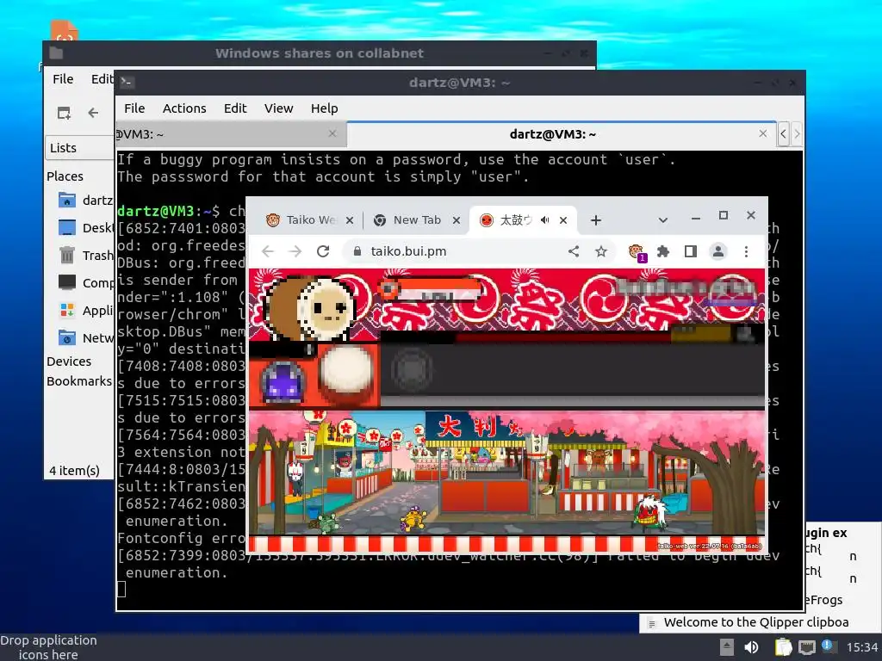882x661 pixels.
Task: Select Network in file manager Places
Action: pos(85,337)
